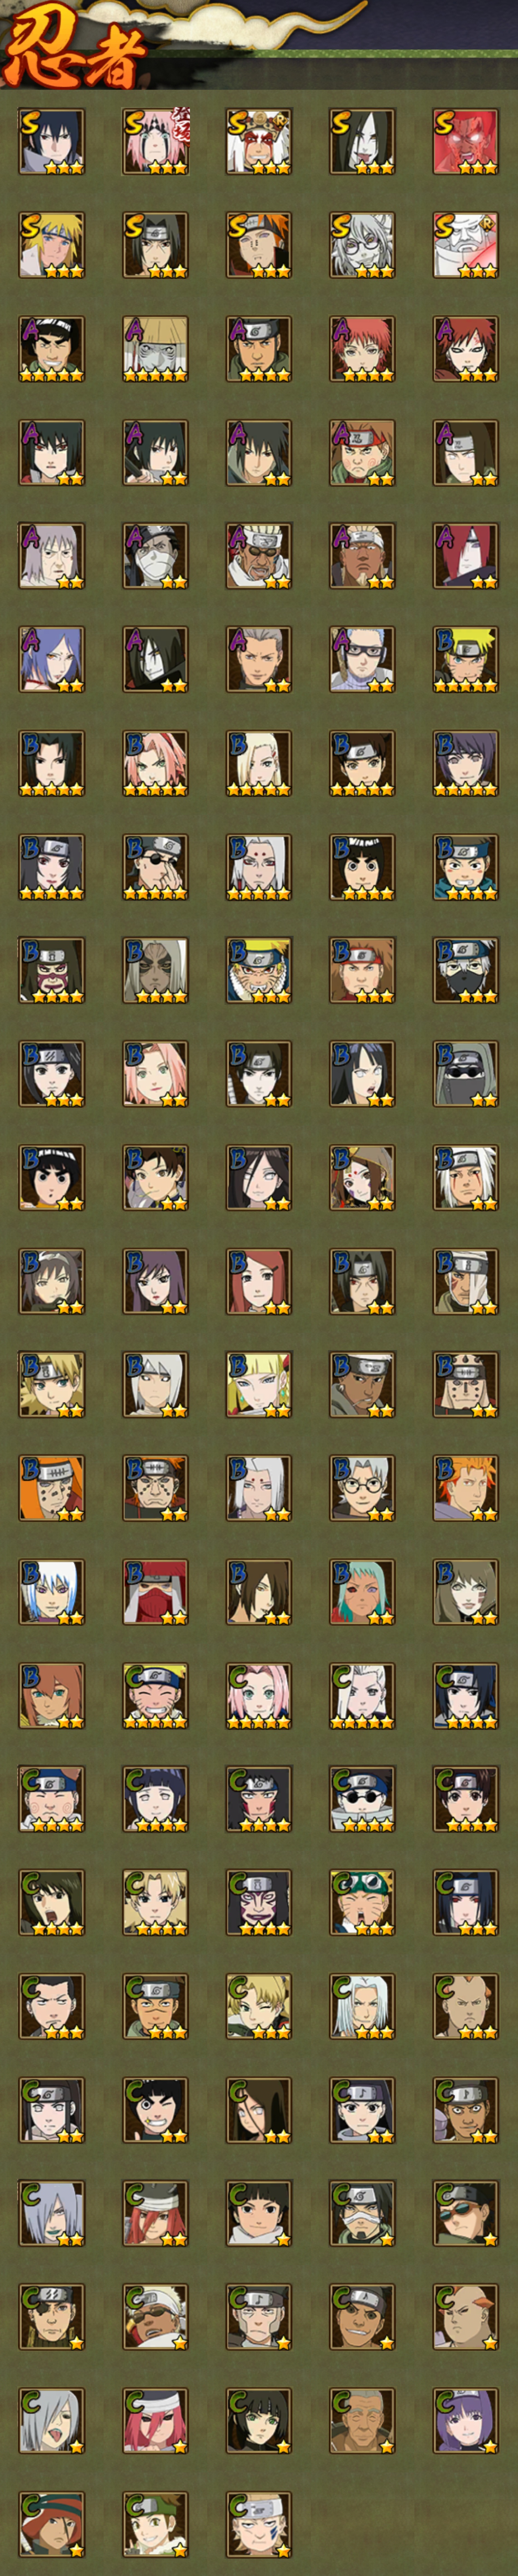Screen dimensions: 518x2576
Task: Pick the S-rank red glowing chakra beast
Action: pyautogui.click(x=465, y=142)
